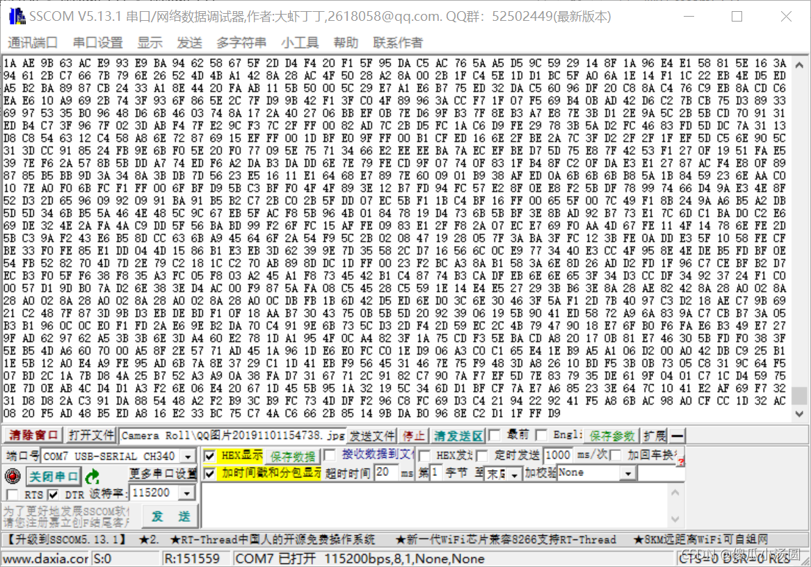
Task: Open the 115200 baud rate dropdown
Action: point(187,493)
